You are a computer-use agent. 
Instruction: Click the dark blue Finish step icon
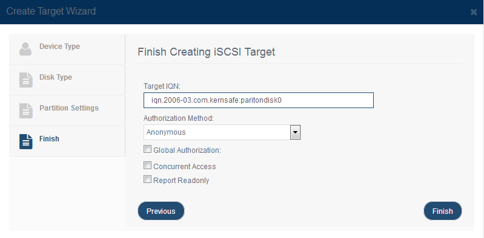(26, 141)
